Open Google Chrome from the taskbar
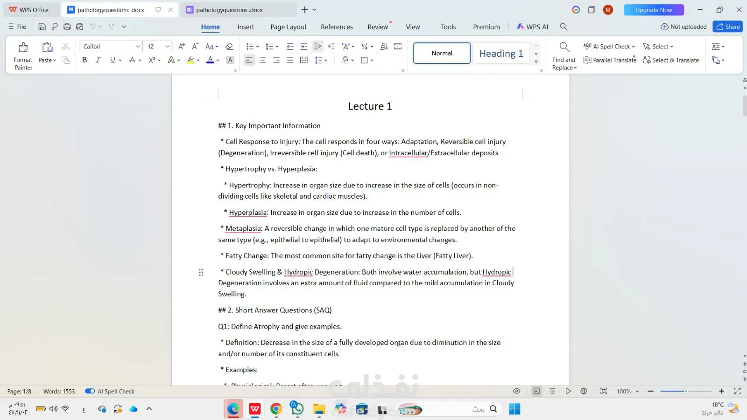747x420 pixels. (276, 409)
